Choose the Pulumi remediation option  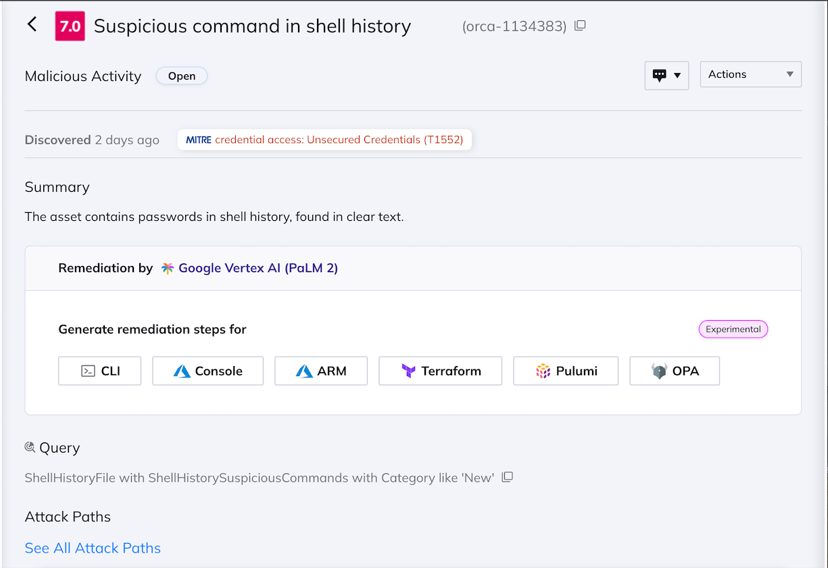point(565,370)
